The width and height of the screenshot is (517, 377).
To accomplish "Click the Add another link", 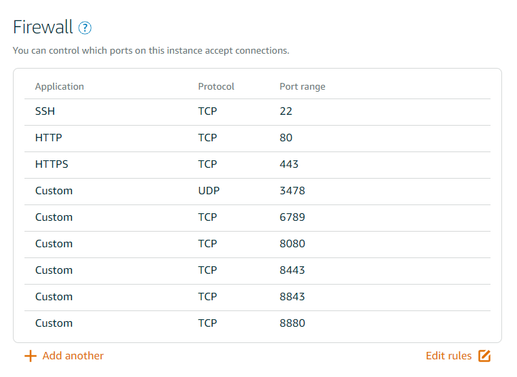I will click(x=73, y=356).
